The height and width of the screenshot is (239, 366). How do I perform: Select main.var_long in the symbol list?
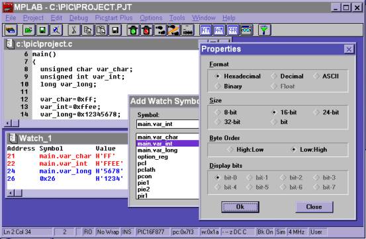[167, 150]
